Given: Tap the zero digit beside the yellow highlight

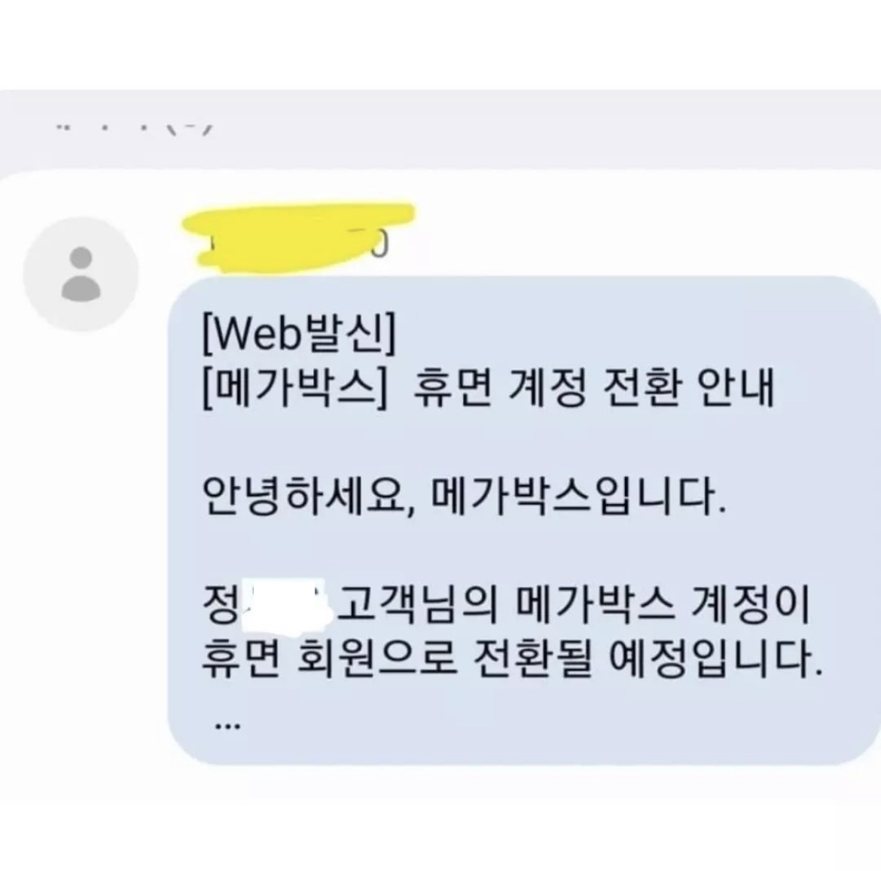Looking at the screenshot, I should point(380,245).
